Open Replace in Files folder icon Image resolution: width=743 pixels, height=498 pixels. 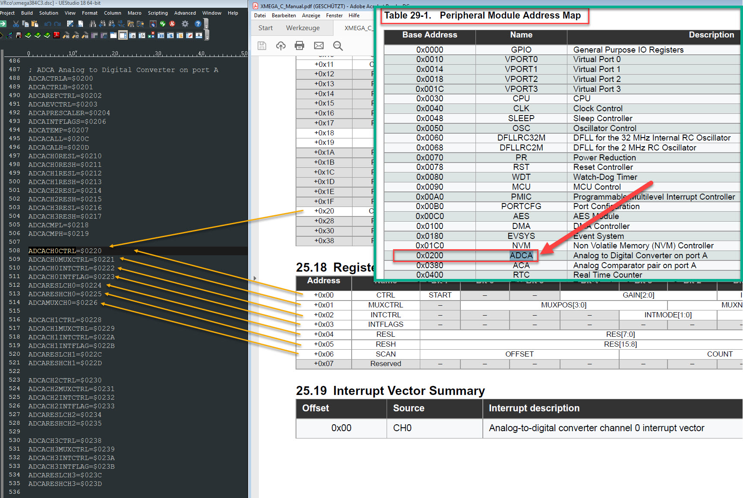[140, 24]
